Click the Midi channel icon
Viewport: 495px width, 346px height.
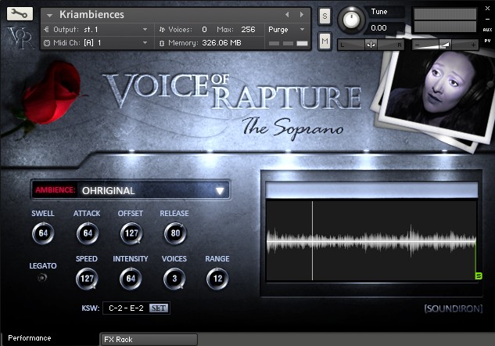47,43
